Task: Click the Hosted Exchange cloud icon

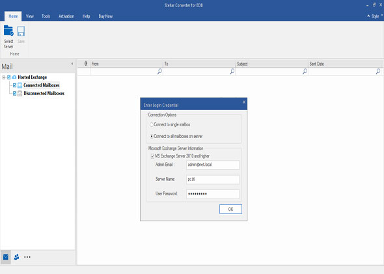Action: (14, 77)
